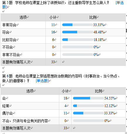Click the 比例 header in question 5 table
The image size is (127, 134).
tap(93, 17)
